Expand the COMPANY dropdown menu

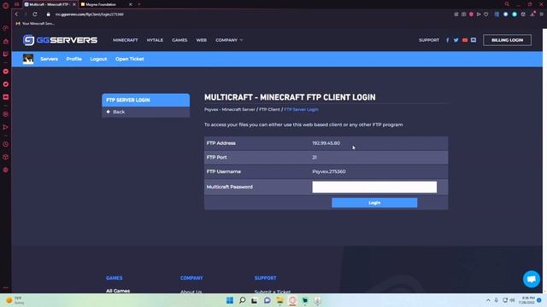[x=229, y=40]
